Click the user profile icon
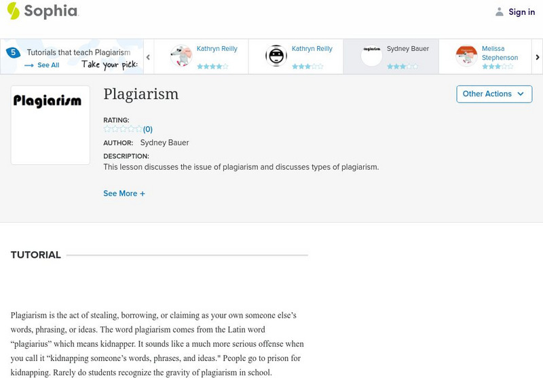Viewport: 543px width, 378px height. [x=499, y=12]
